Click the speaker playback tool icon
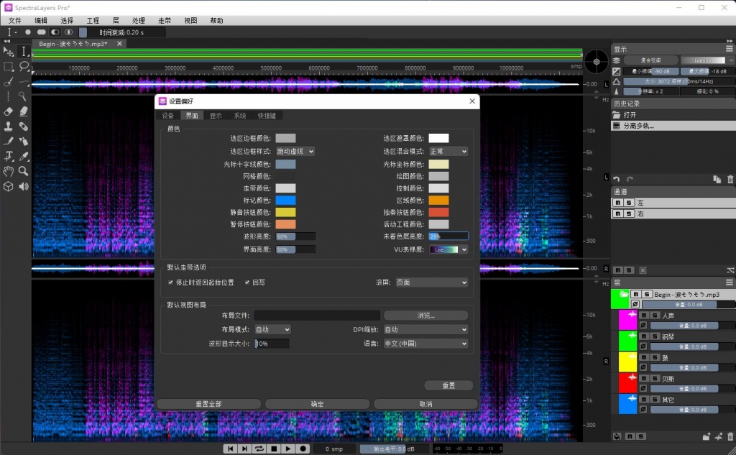736x455 pixels. 24,186
